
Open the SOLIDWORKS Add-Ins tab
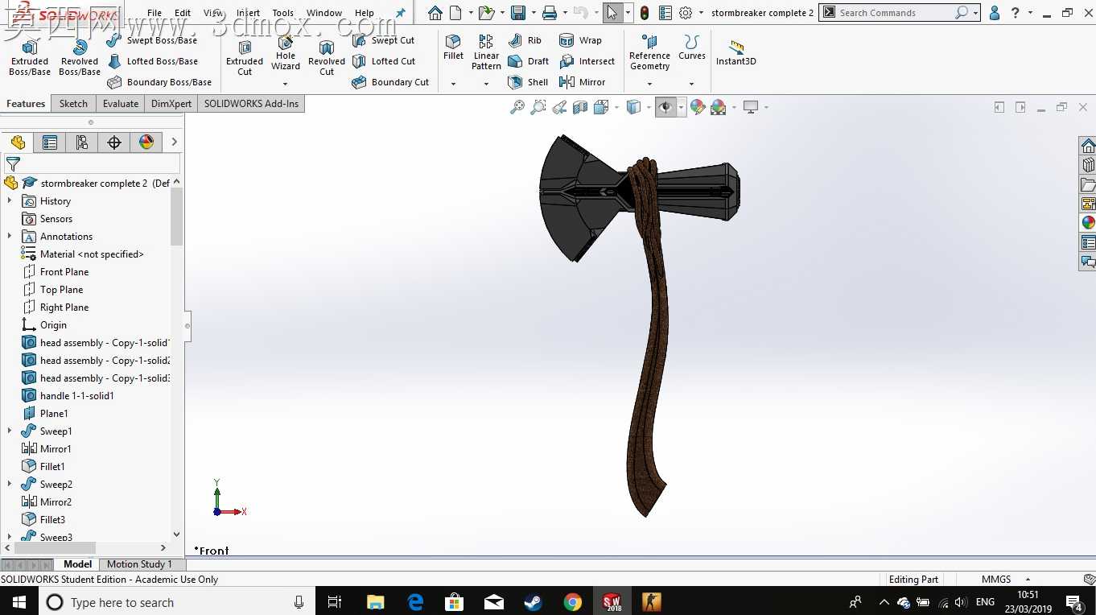(251, 104)
